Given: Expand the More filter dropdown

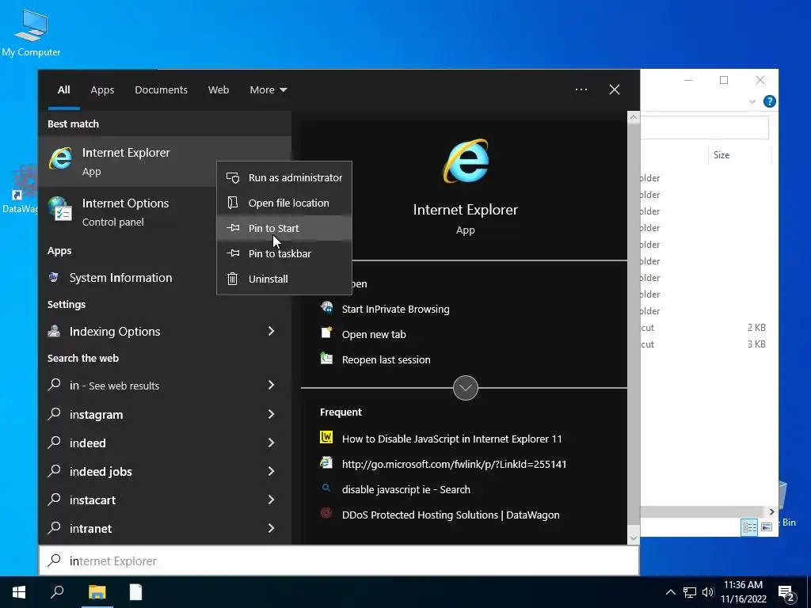Looking at the screenshot, I should click(x=268, y=90).
